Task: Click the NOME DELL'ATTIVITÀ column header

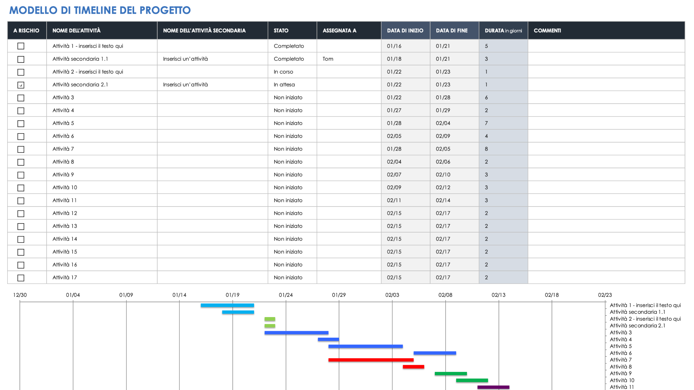Action: tap(102, 31)
